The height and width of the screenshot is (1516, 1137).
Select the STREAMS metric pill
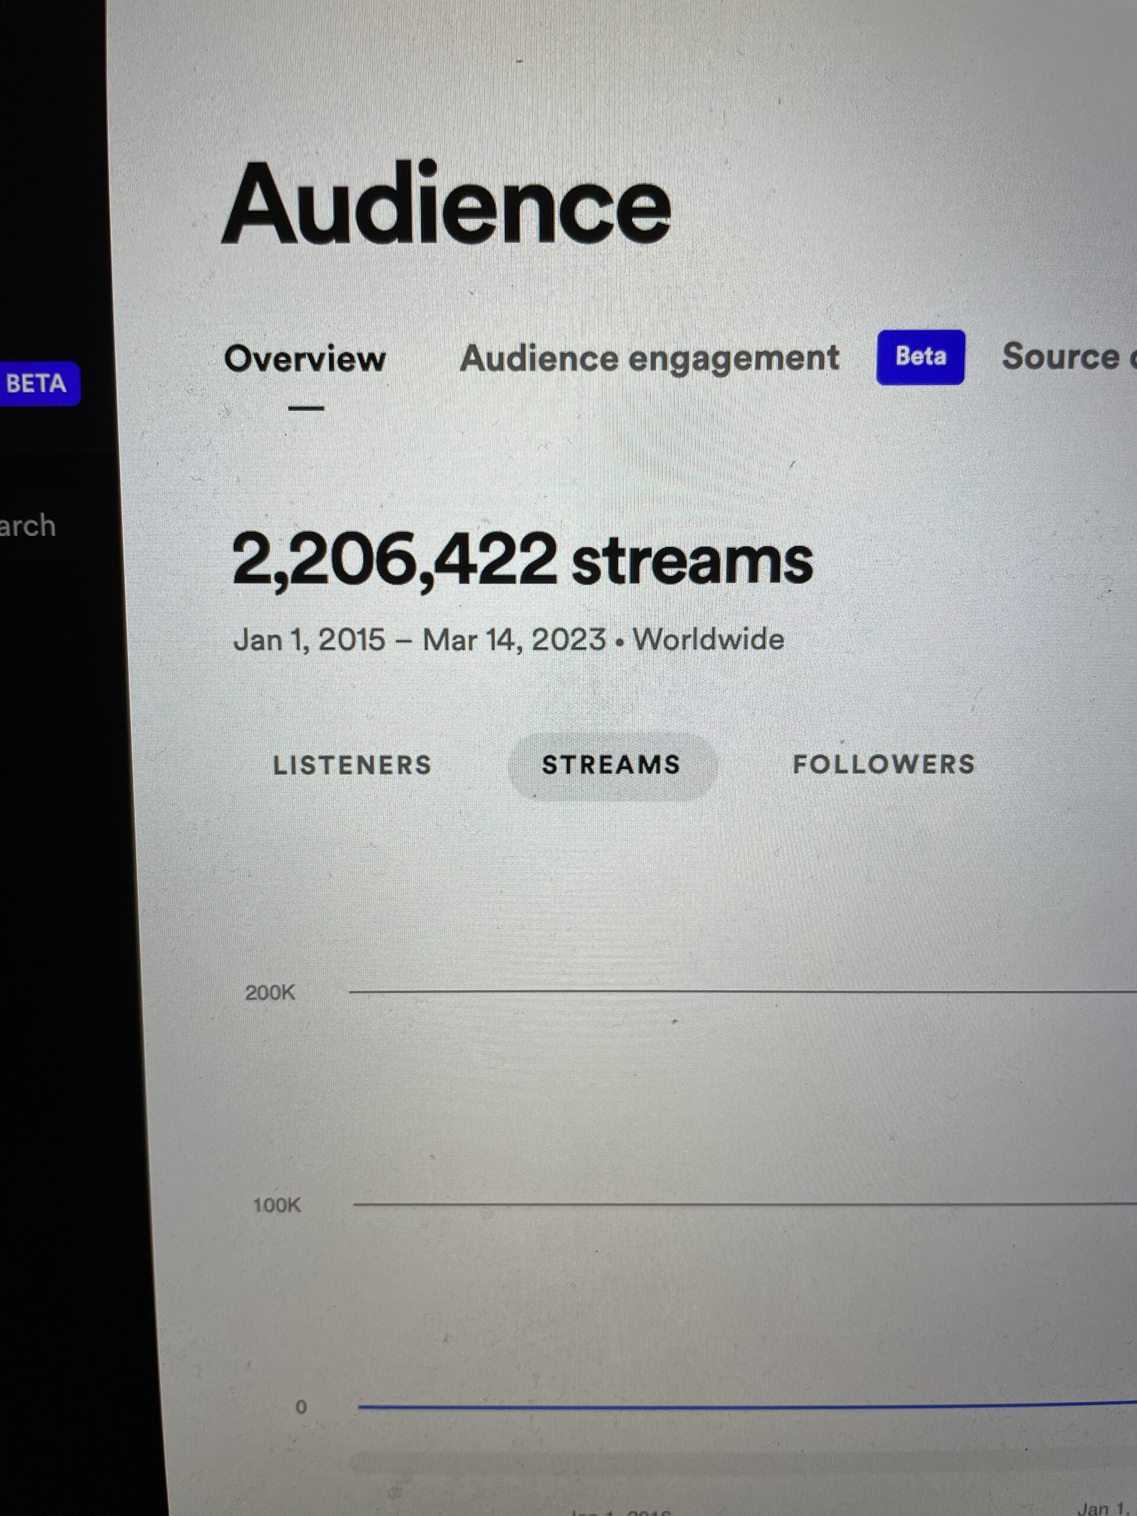coord(611,765)
